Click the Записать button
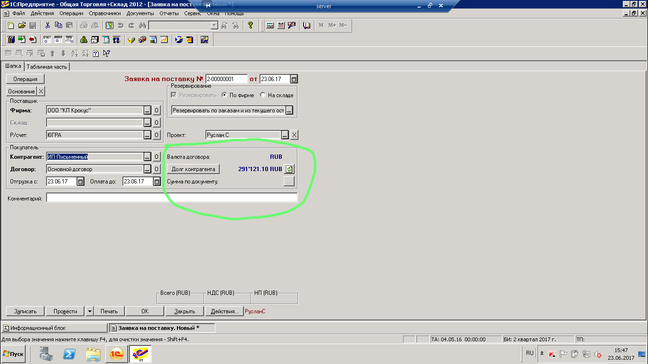Screen dimensions: 648x364 point(25,311)
